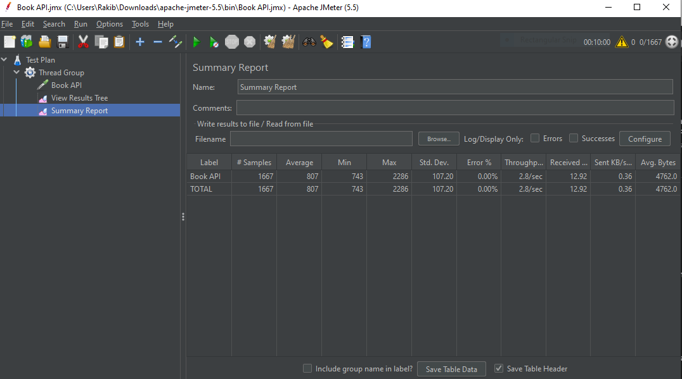Click the green Start run icon
This screenshot has width=682, height=379.
pyautogui.click(x=196, y=42)
